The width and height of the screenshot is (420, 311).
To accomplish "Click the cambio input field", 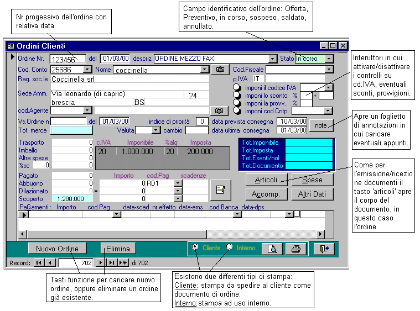I will [x=197, y=130].
